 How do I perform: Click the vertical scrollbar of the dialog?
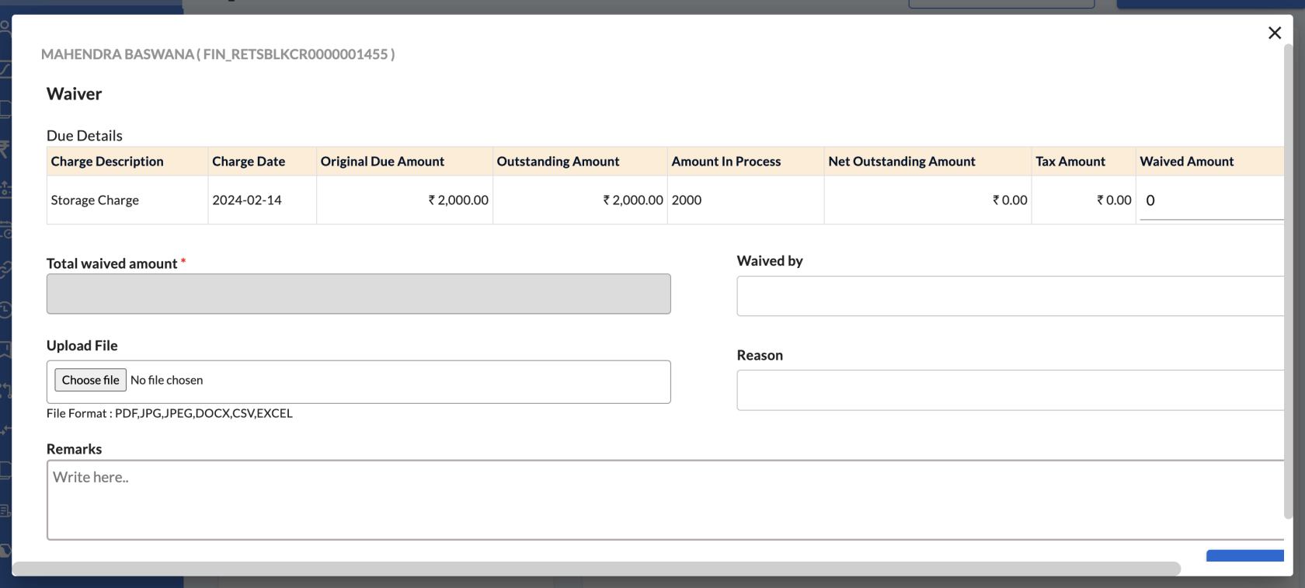point(1288,281)
